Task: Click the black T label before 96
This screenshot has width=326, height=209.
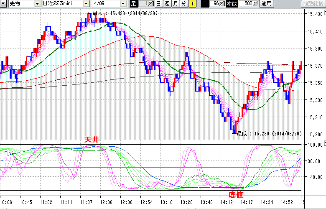Action: (x=205, y=4)
